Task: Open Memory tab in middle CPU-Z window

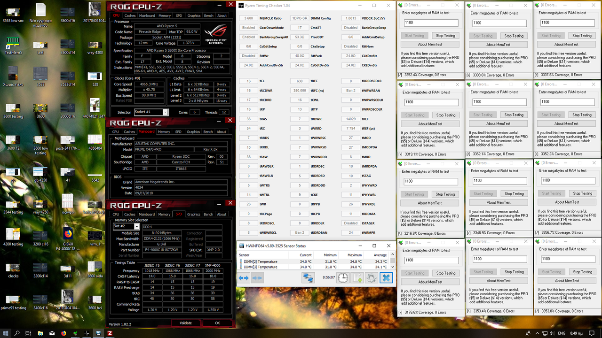Action: (x=164, y=132)
